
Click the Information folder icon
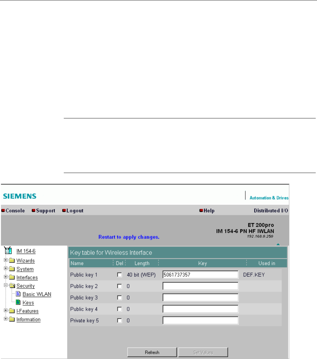pos(12,319)
